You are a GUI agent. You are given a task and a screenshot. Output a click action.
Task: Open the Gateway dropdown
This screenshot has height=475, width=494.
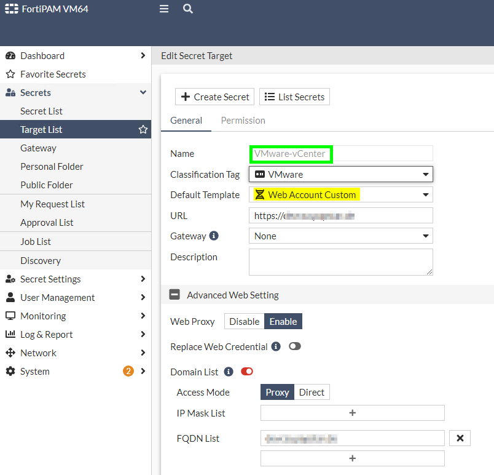(x=341, y=236)
